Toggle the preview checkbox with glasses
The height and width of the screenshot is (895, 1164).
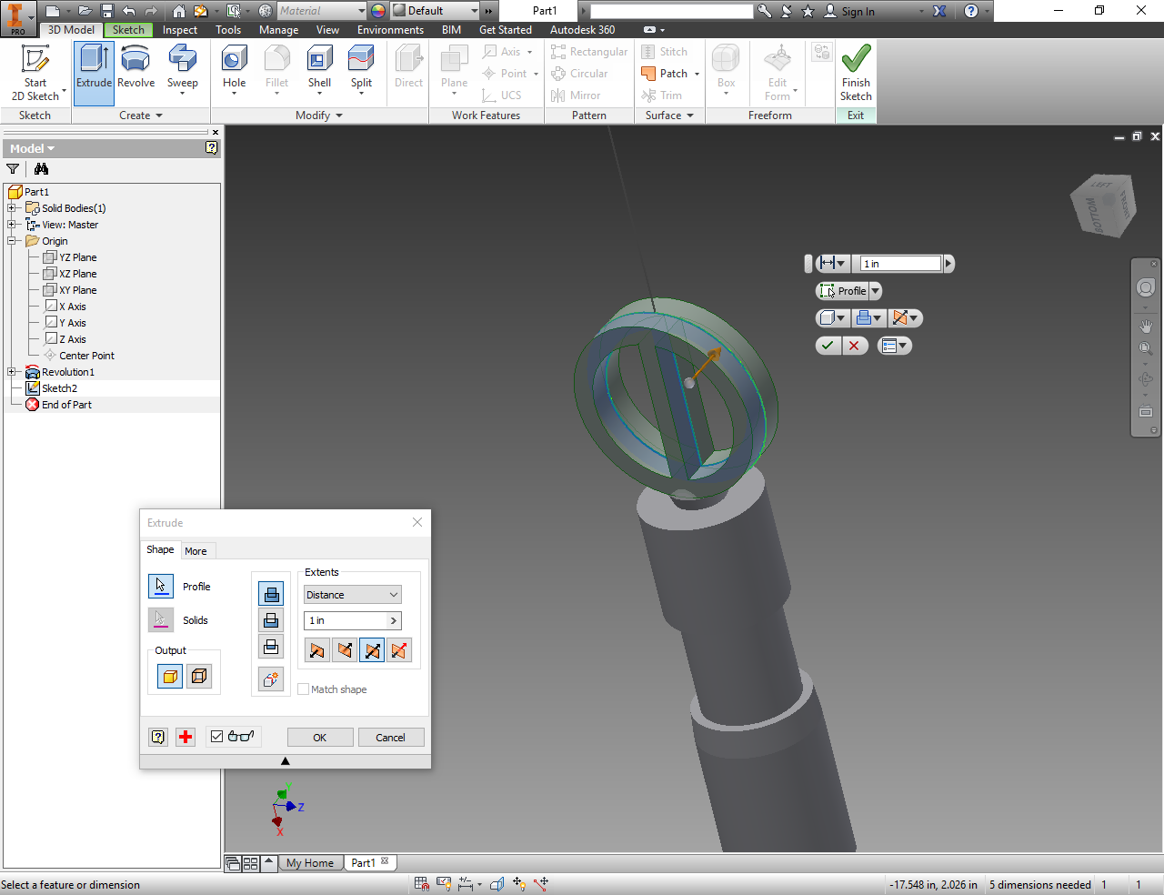(216, 737)
